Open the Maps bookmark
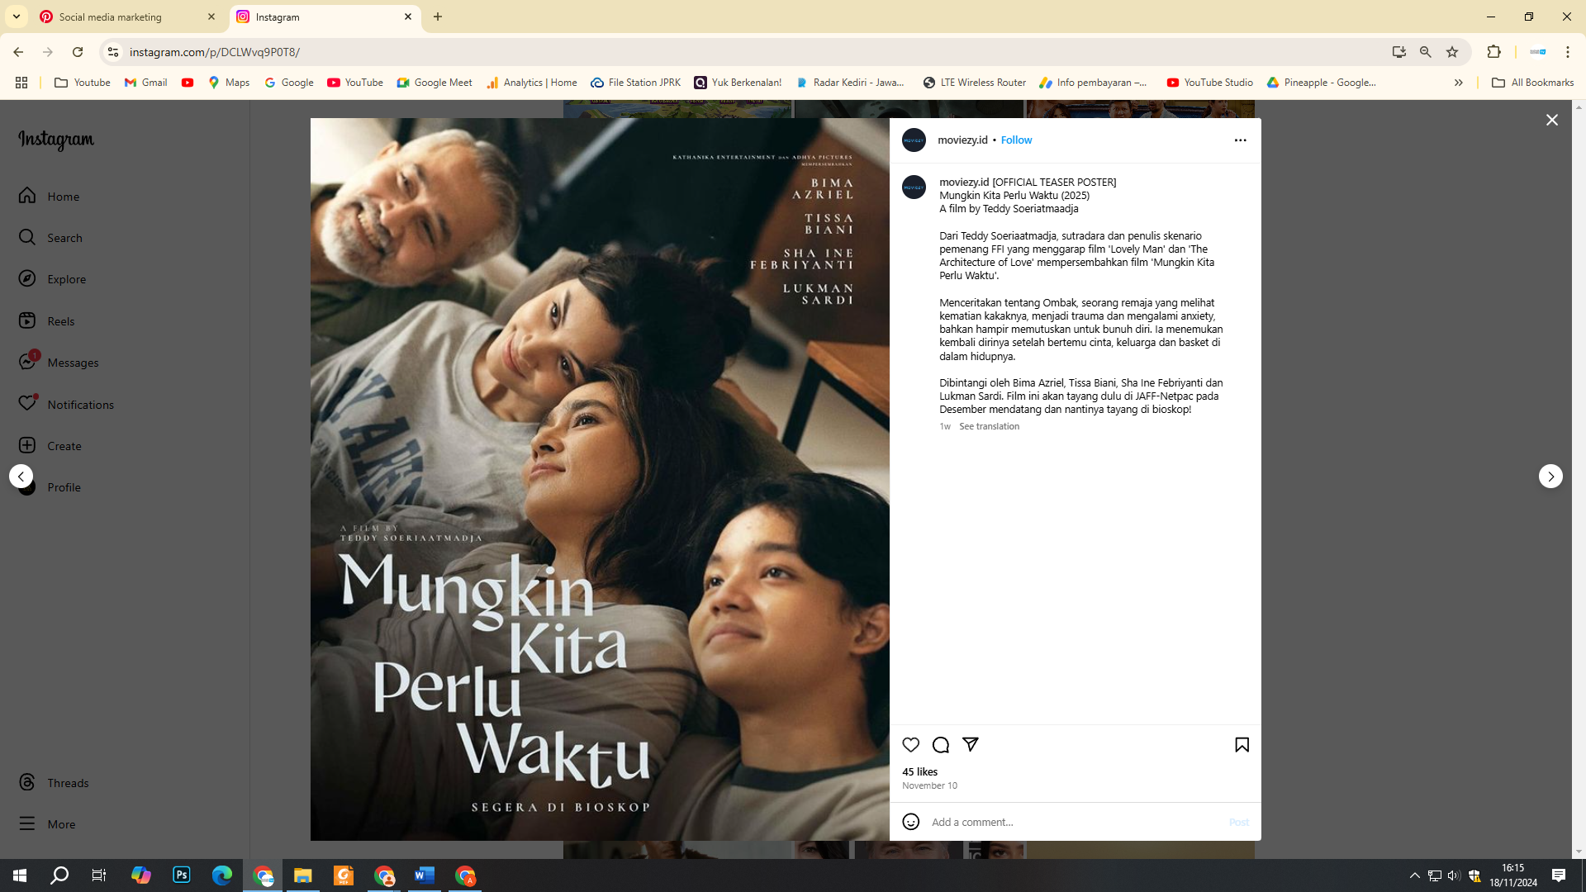Image resolution: width=1586 pixels, height=892 pixels. [229, 83]
